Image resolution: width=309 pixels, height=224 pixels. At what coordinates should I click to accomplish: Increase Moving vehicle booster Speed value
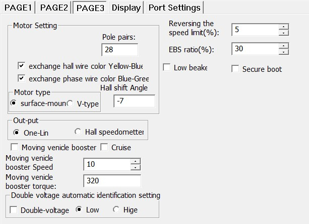(136, 162)
